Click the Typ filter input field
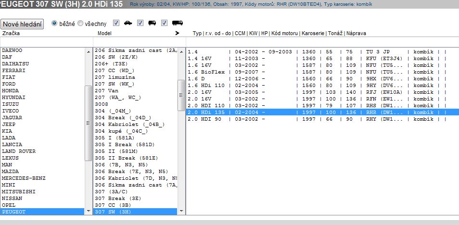459x225 pixels. click(322, 41)
